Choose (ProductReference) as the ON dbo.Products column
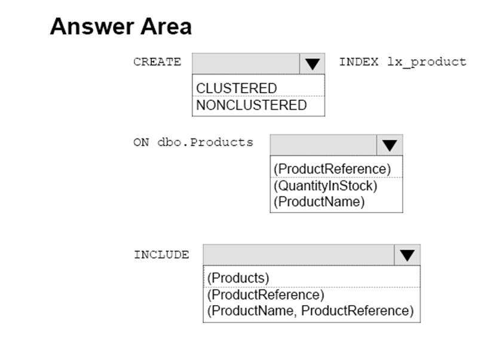Screen dimensions: 502x338 pos(332,169)
